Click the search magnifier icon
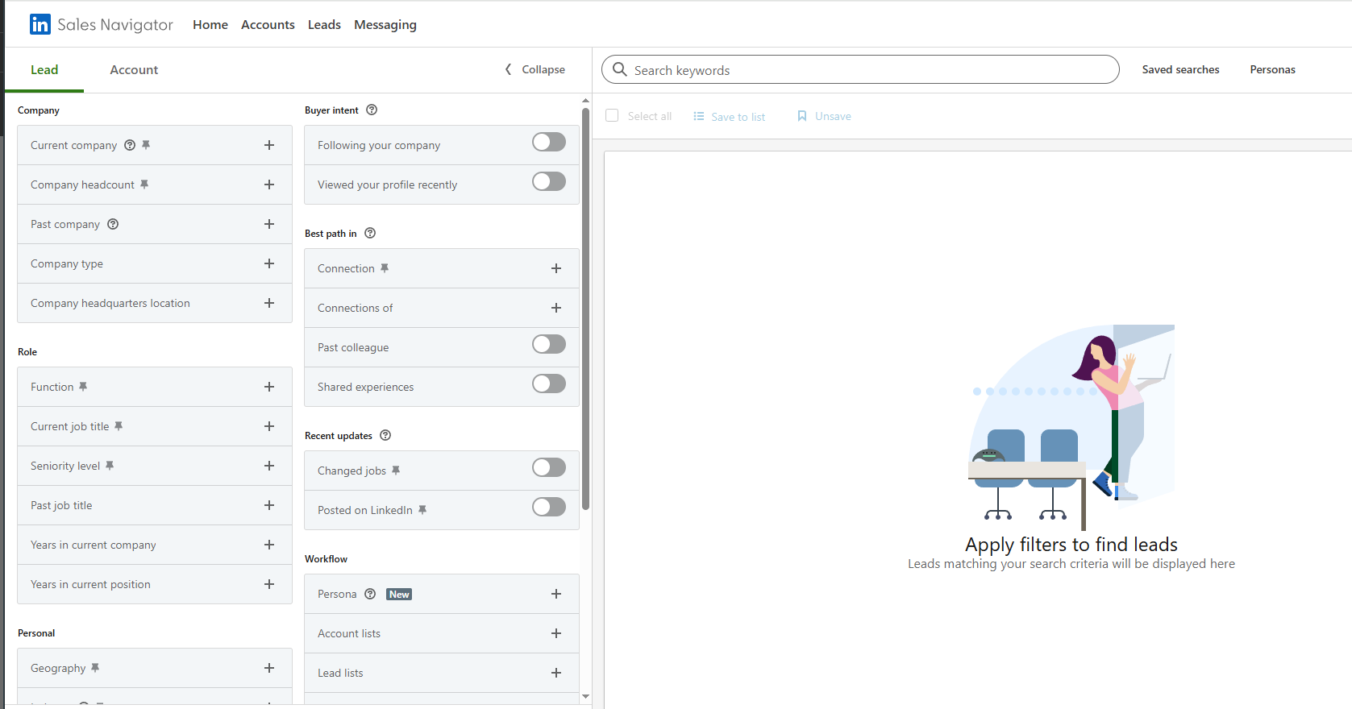This screenshot has width=1352, height=709. pos(619,69)
